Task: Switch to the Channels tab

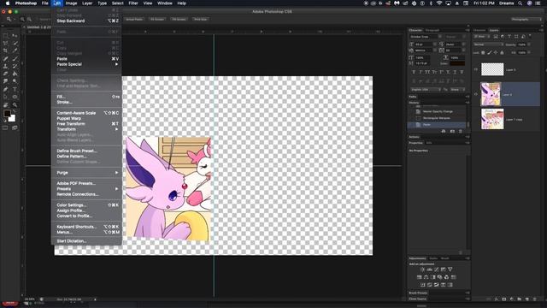Action: click(479, 31)
